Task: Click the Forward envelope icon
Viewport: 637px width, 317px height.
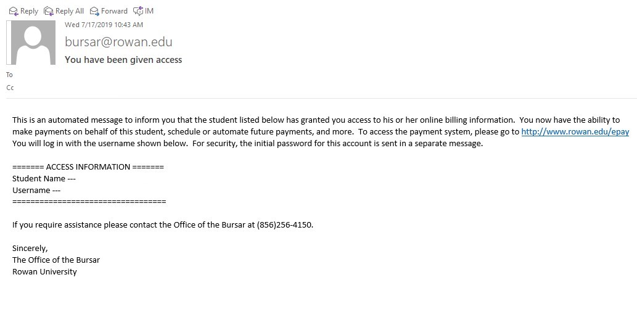Action: (x=94, y=11)
